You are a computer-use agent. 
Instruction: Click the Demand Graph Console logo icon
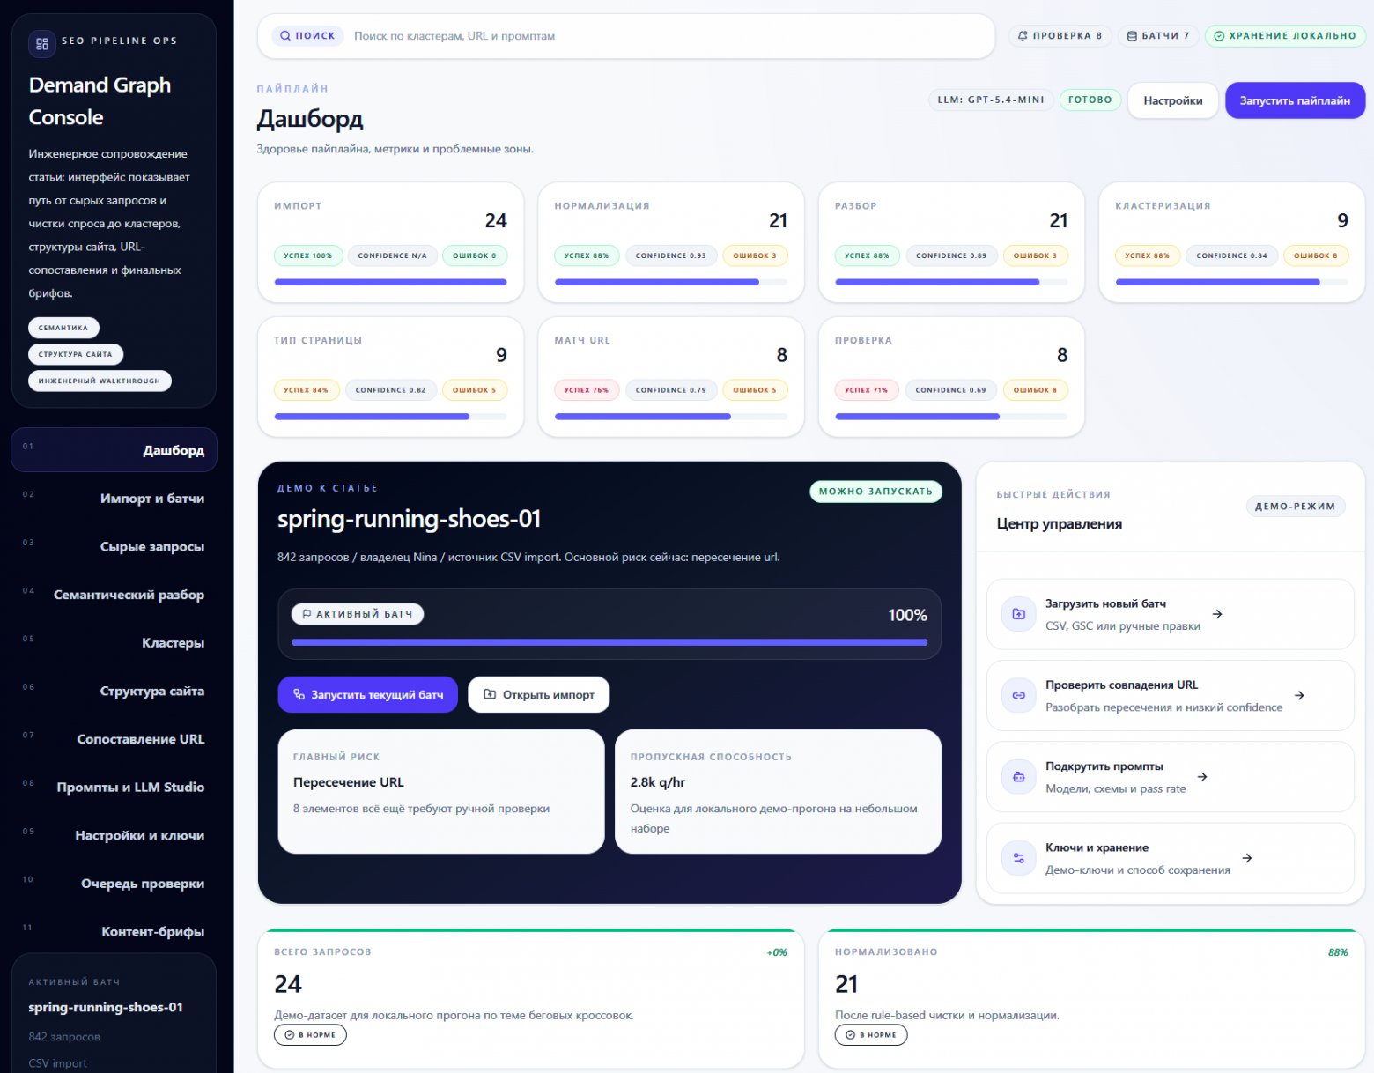42,43
